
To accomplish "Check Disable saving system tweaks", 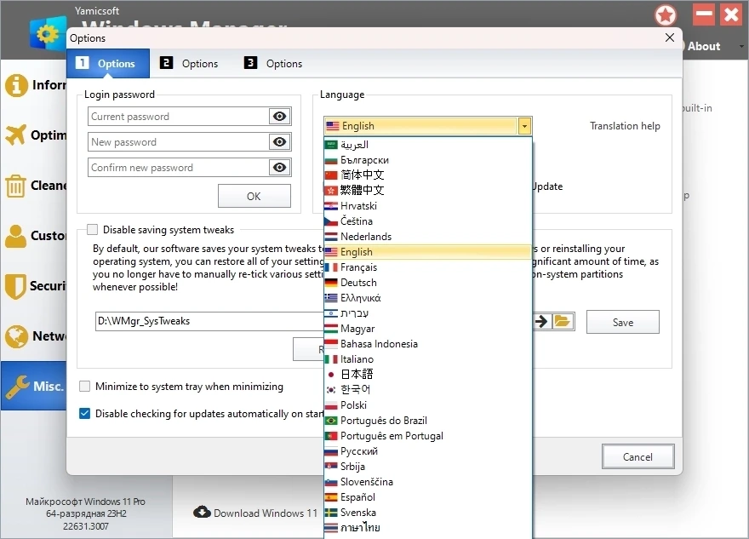I will [x=92, y=229].
